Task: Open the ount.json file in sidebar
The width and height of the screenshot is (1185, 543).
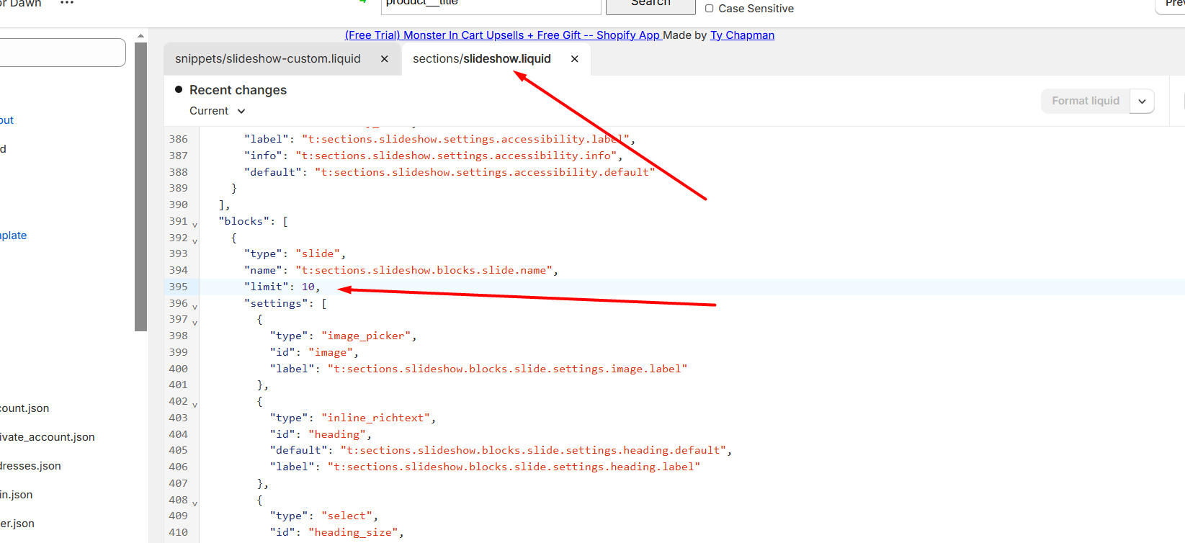Action: [x=24, y=408]
